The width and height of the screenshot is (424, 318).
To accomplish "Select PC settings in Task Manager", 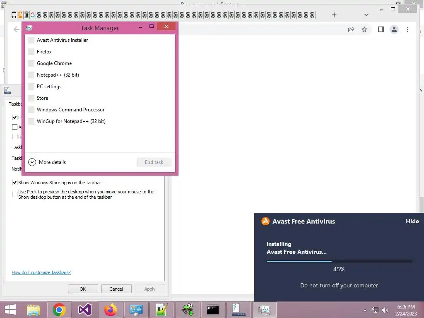I will point(100,87).
